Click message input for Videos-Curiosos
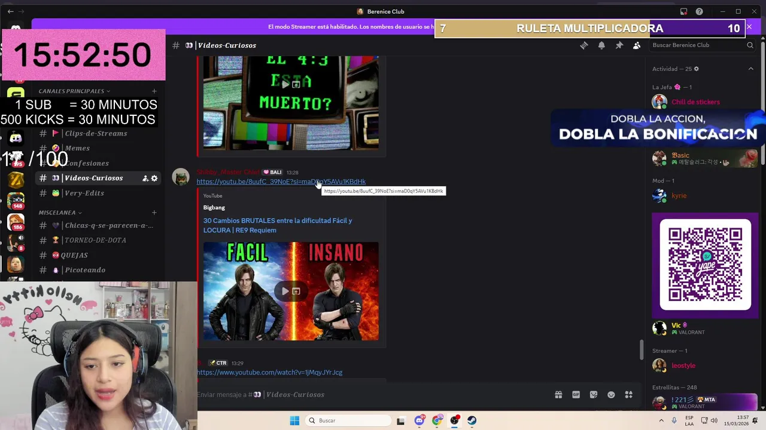Screen dimensions: 766x430 click(x=371, y=395)
